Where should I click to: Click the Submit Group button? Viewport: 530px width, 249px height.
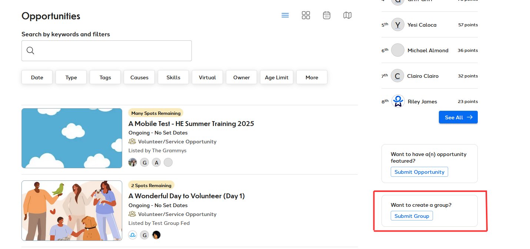coord(411,216)
